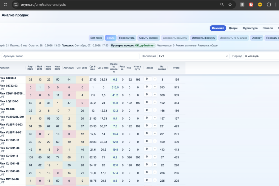Click the zoom magnifier icon in address bar
Screen dimensions: 279x186
222,5
